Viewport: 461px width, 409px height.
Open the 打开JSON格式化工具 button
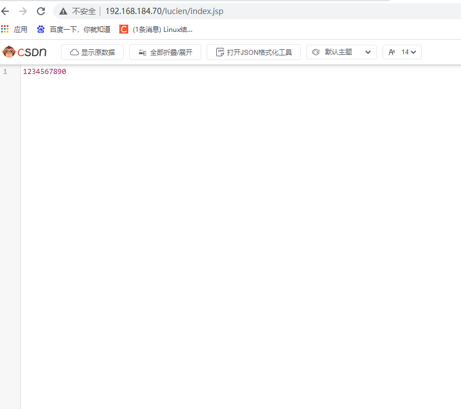pos(254,52)
